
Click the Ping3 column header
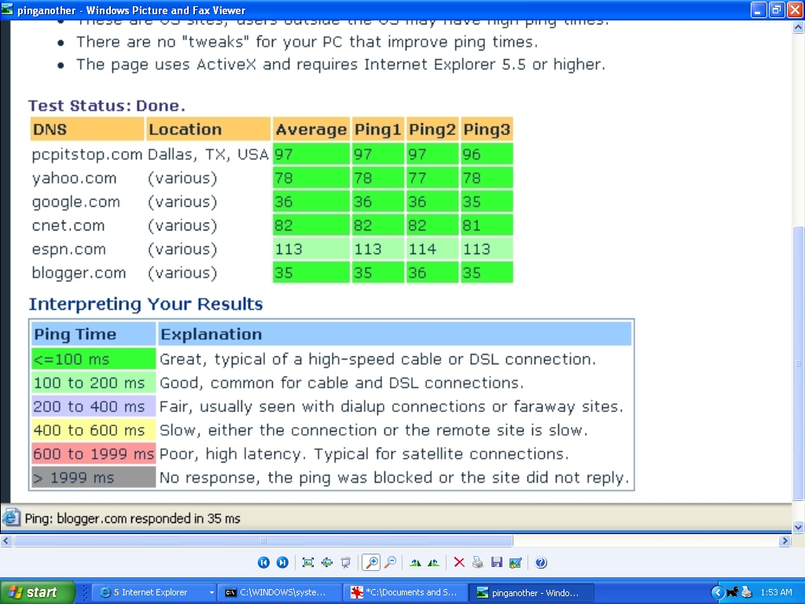point(487,129)
